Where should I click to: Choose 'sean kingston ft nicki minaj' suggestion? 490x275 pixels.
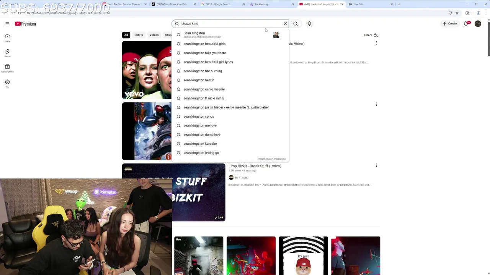click(x=230, y=98)
